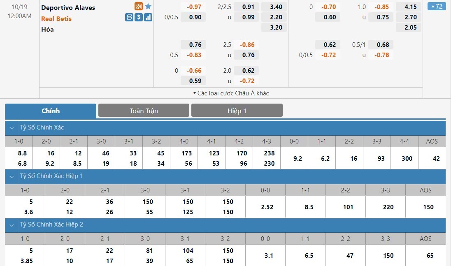Open the orange lineup pitch icon
The height and width of the screenshot is (266, 451).
pos(139,7)
